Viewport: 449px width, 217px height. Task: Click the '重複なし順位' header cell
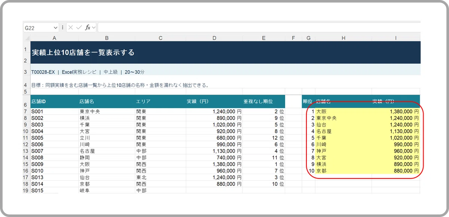pos(264,101)
